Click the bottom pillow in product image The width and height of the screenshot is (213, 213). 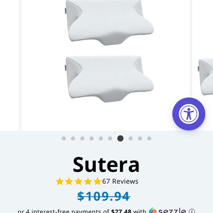(109, 79)
